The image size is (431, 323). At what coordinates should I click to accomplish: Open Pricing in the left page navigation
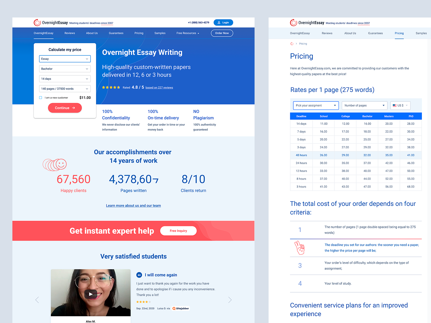pyautogui.click(x=139, y=33)
